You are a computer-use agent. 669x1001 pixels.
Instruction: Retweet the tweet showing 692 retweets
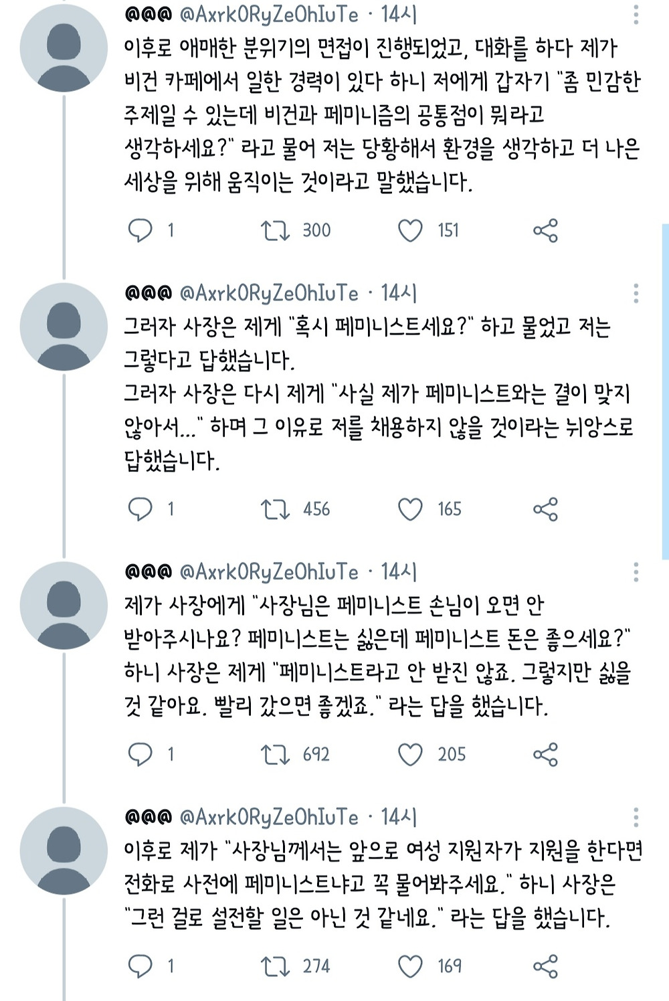(x=274, y=755)
